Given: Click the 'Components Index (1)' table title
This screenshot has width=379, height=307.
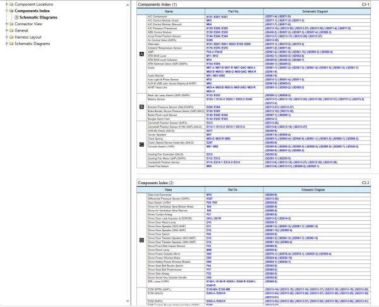Looking at the screenshot, I should pyautogui.click(x=157, y=4).
